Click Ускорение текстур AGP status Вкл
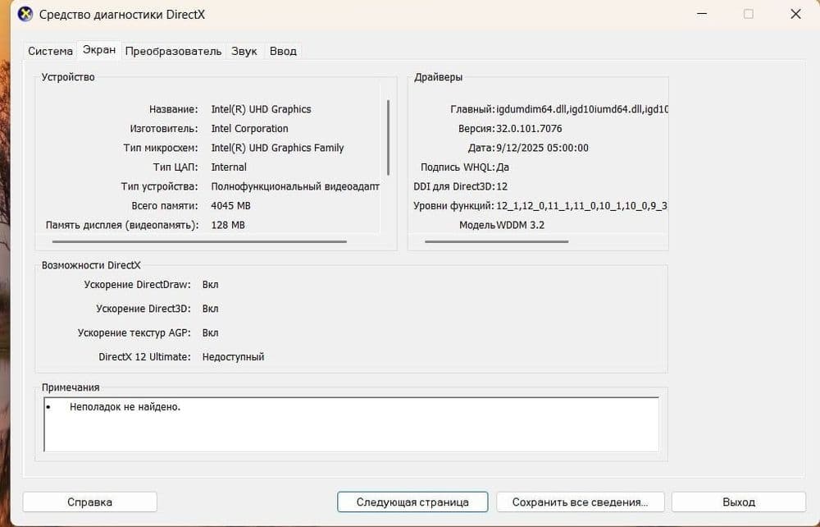The image size is (820, 527). click(x=210, y=332)
